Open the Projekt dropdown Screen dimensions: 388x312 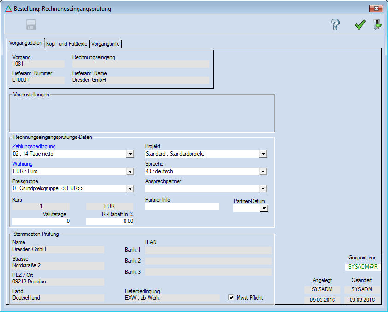(x=263, y=154)
